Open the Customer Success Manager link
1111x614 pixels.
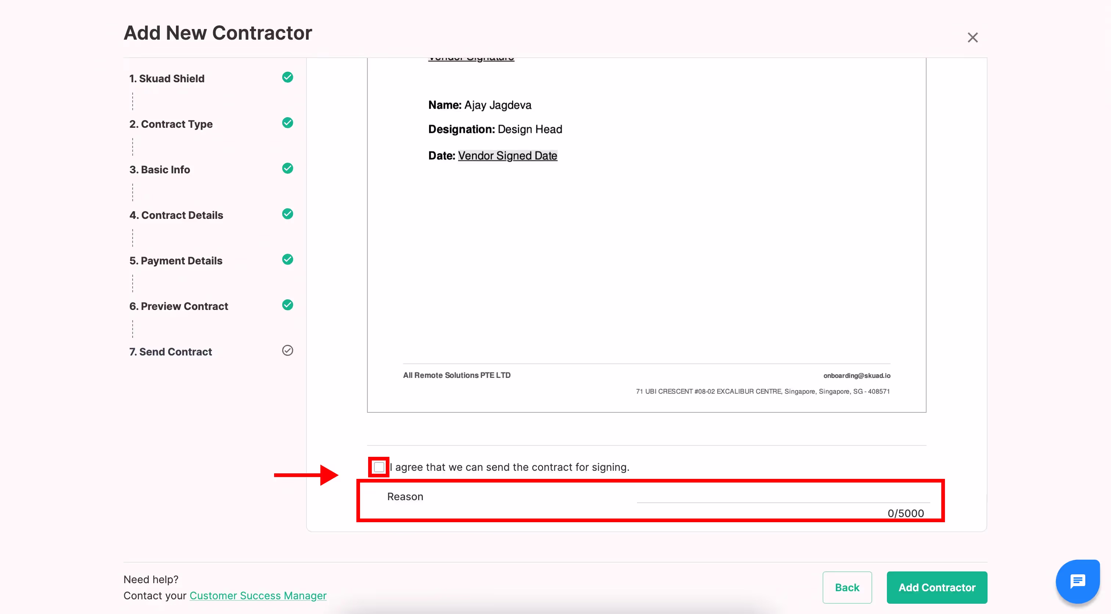[258, 596]
